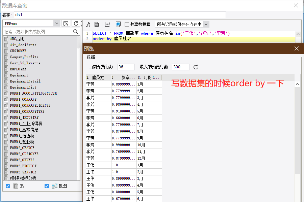Refresh the preview row count
This screenshot has height=202, width=304.
coord(196,67)
